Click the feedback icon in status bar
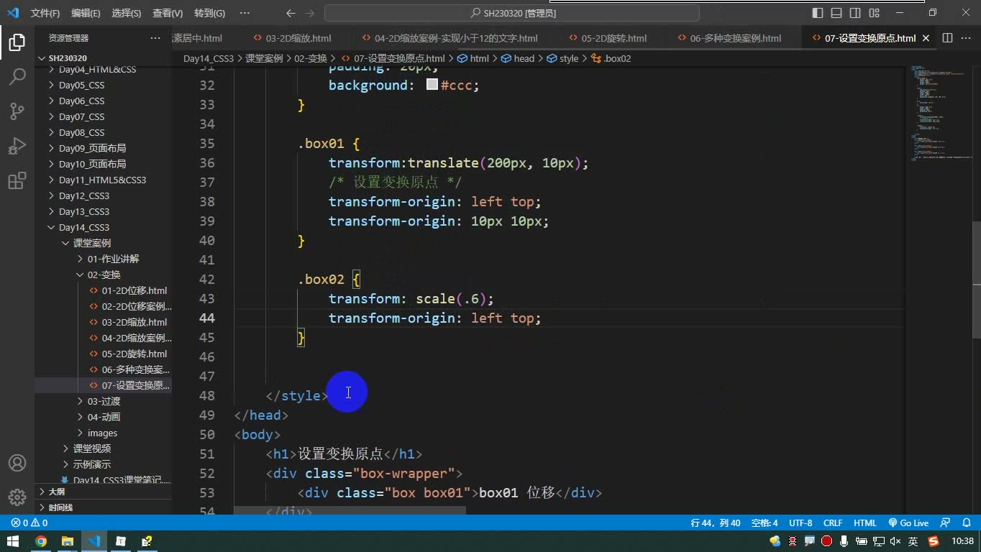The image size is (981, 552). pos(945,523)
